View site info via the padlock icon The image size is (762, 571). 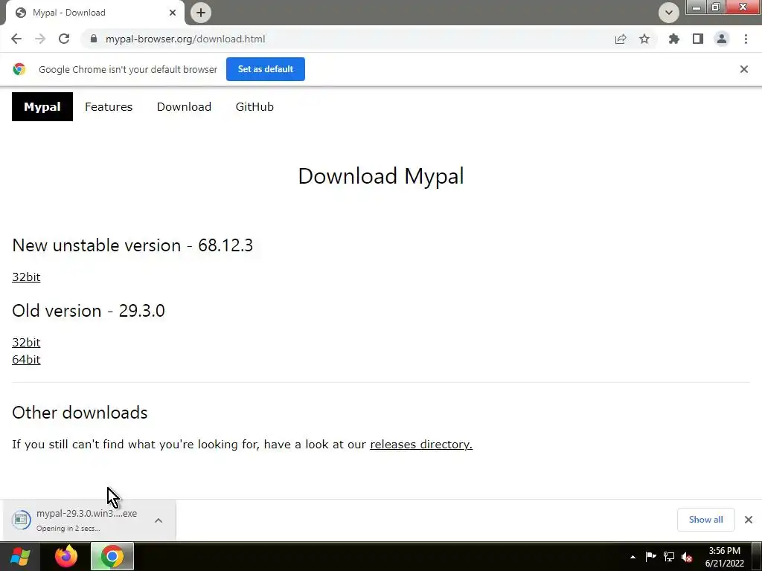(x=94, y=39)
